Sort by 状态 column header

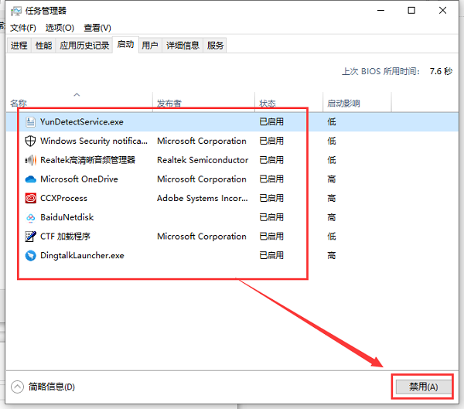pos(268,103)
